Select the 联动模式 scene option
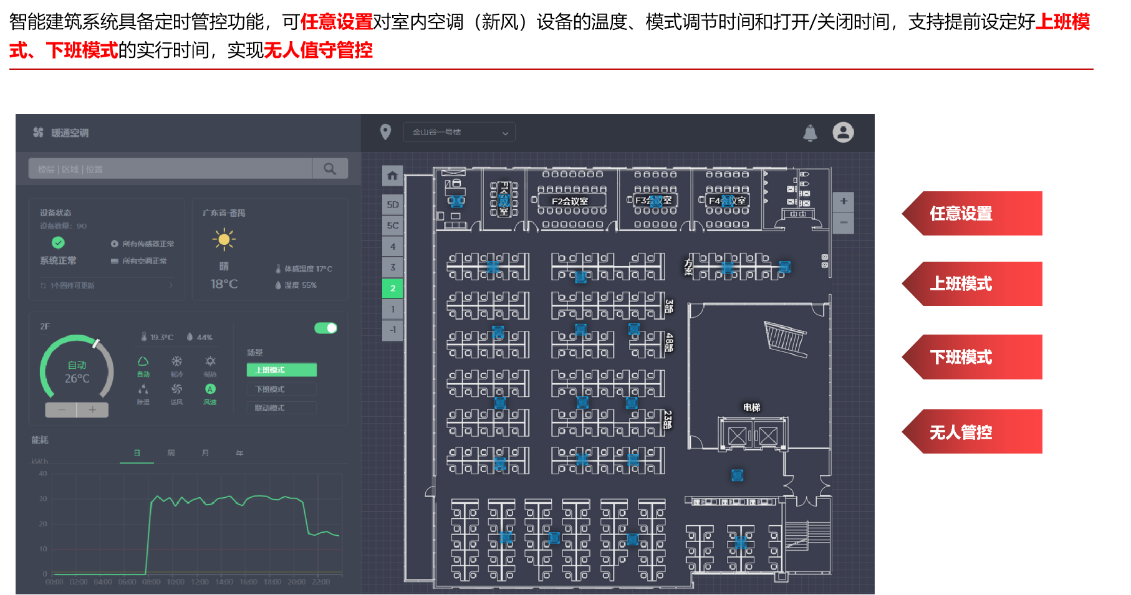1131x595 pixels. click(x=282, y=408)
